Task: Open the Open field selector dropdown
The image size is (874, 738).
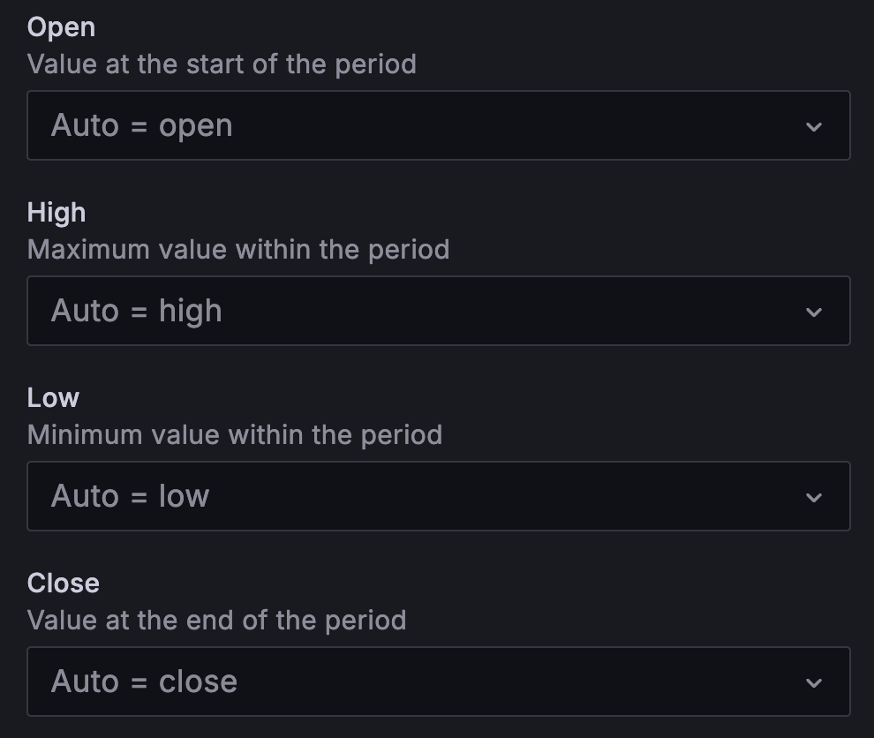Action: (x=439, y=125)
